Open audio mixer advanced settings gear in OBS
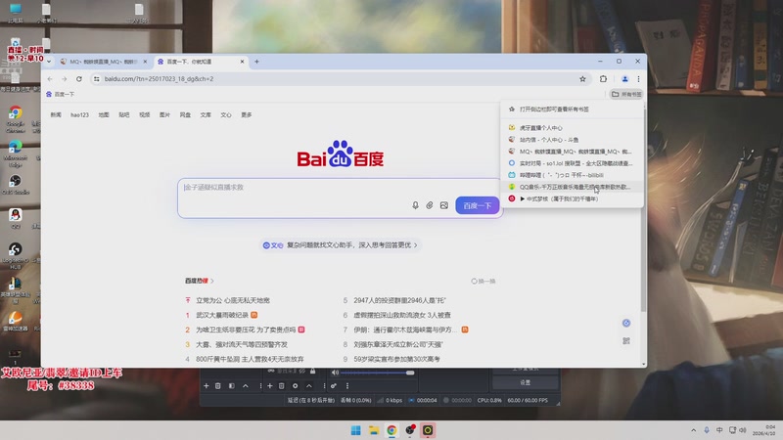 [334, 385]
